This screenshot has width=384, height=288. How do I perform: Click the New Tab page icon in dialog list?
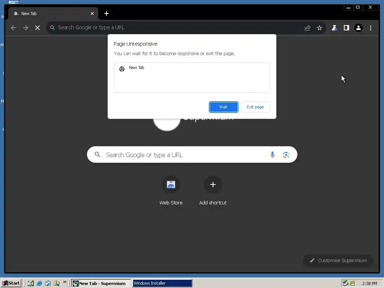(x=122, y=69)
